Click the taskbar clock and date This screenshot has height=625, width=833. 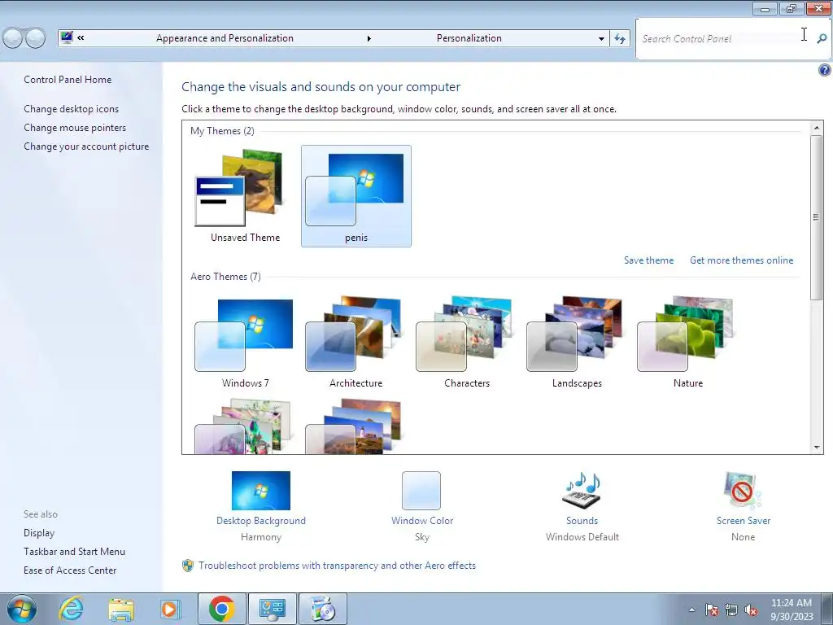click(x=792, y=610)
